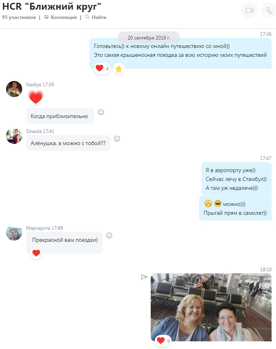The image size is (276, 349).
Task: Click the HCR "Ближний круг" group title
Action: tap(52, 6)
